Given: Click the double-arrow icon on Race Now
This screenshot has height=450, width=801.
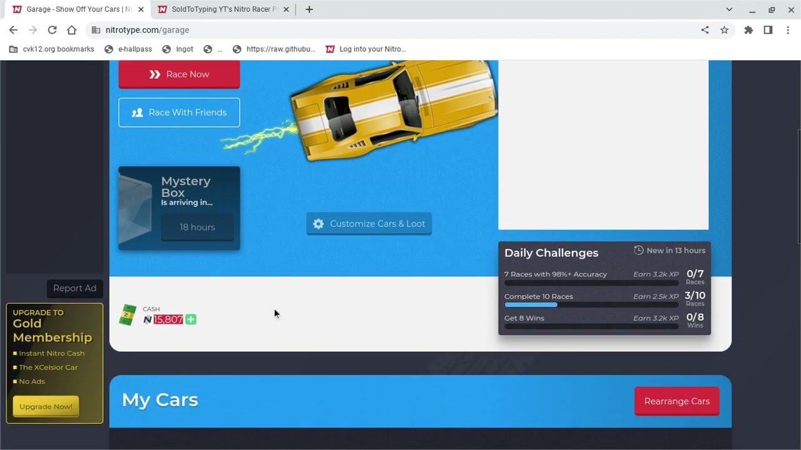Looking at the screenshot, I should tap(155, 74).
